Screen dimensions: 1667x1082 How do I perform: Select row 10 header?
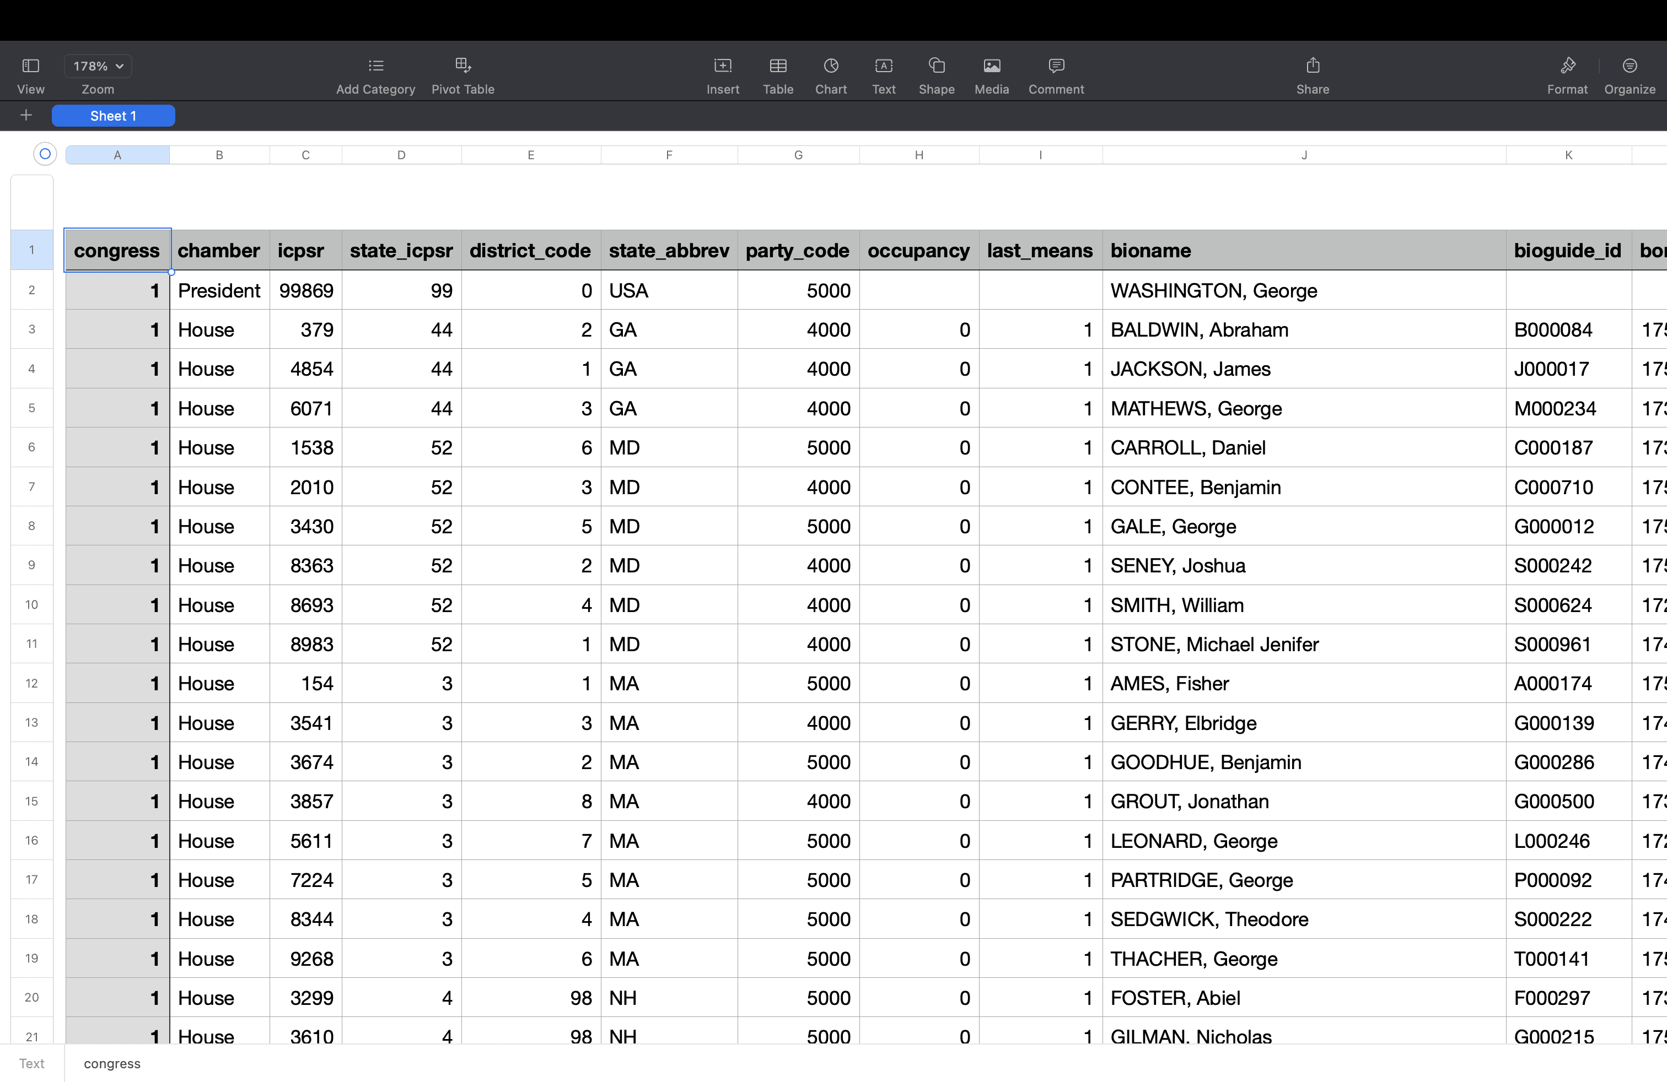(x=31, y=605)
